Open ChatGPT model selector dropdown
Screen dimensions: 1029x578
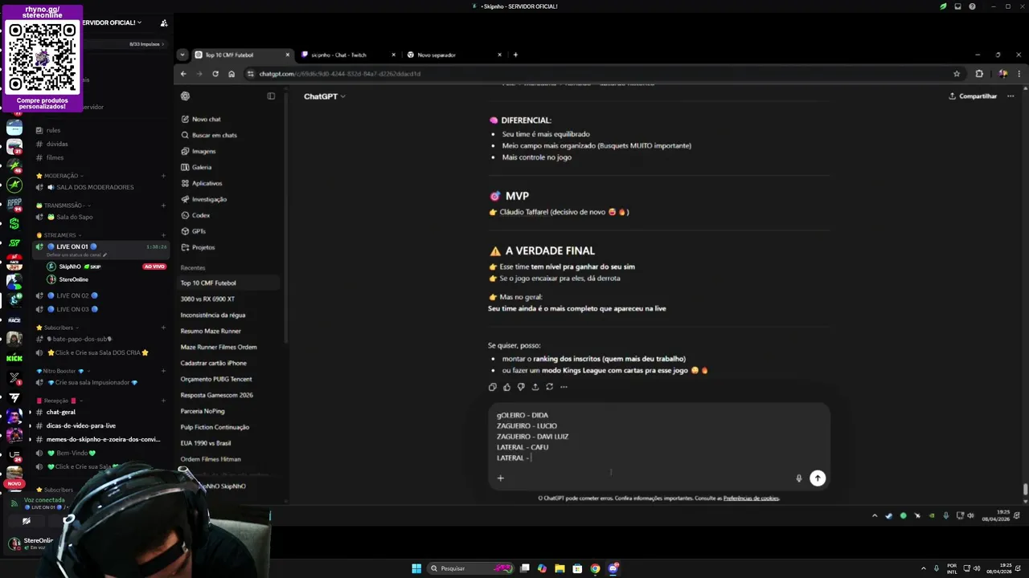pos(325,96)
